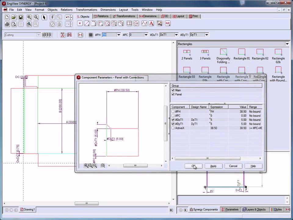Viewport: 293px width, 220px height.
Task: Click the Cancel button
Action: point(233,166)
